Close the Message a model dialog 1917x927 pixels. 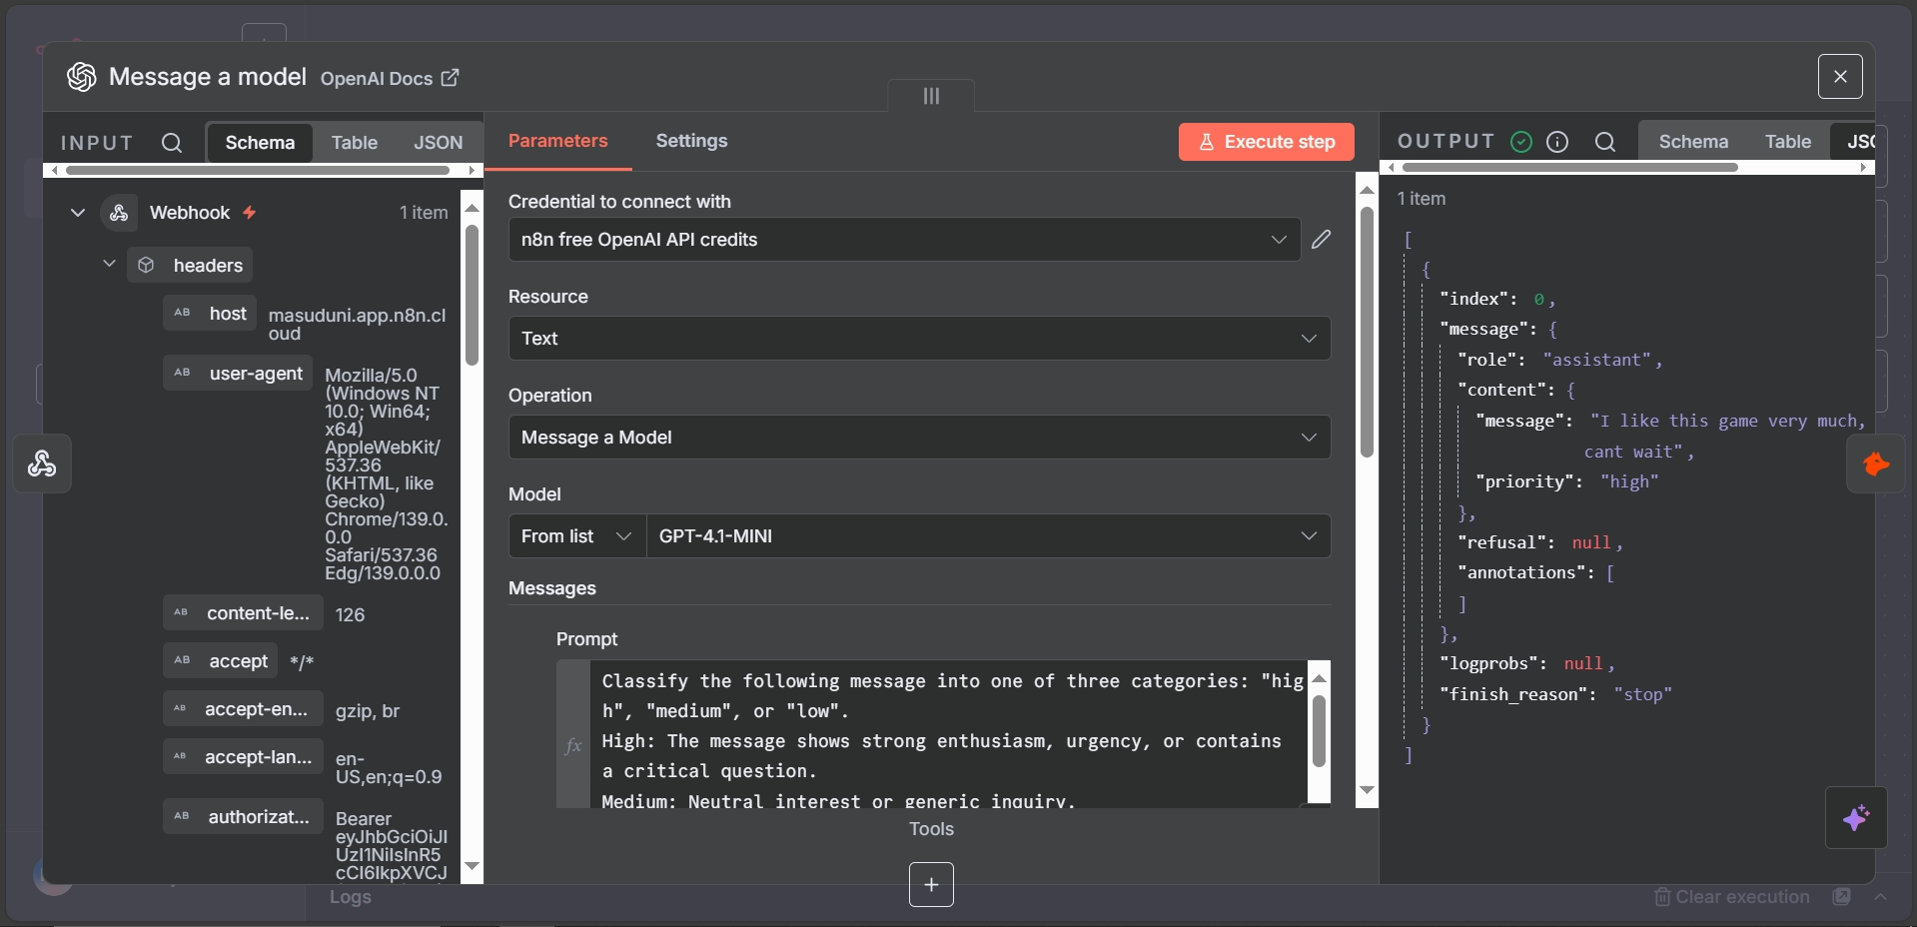(x=1840, y=76)
